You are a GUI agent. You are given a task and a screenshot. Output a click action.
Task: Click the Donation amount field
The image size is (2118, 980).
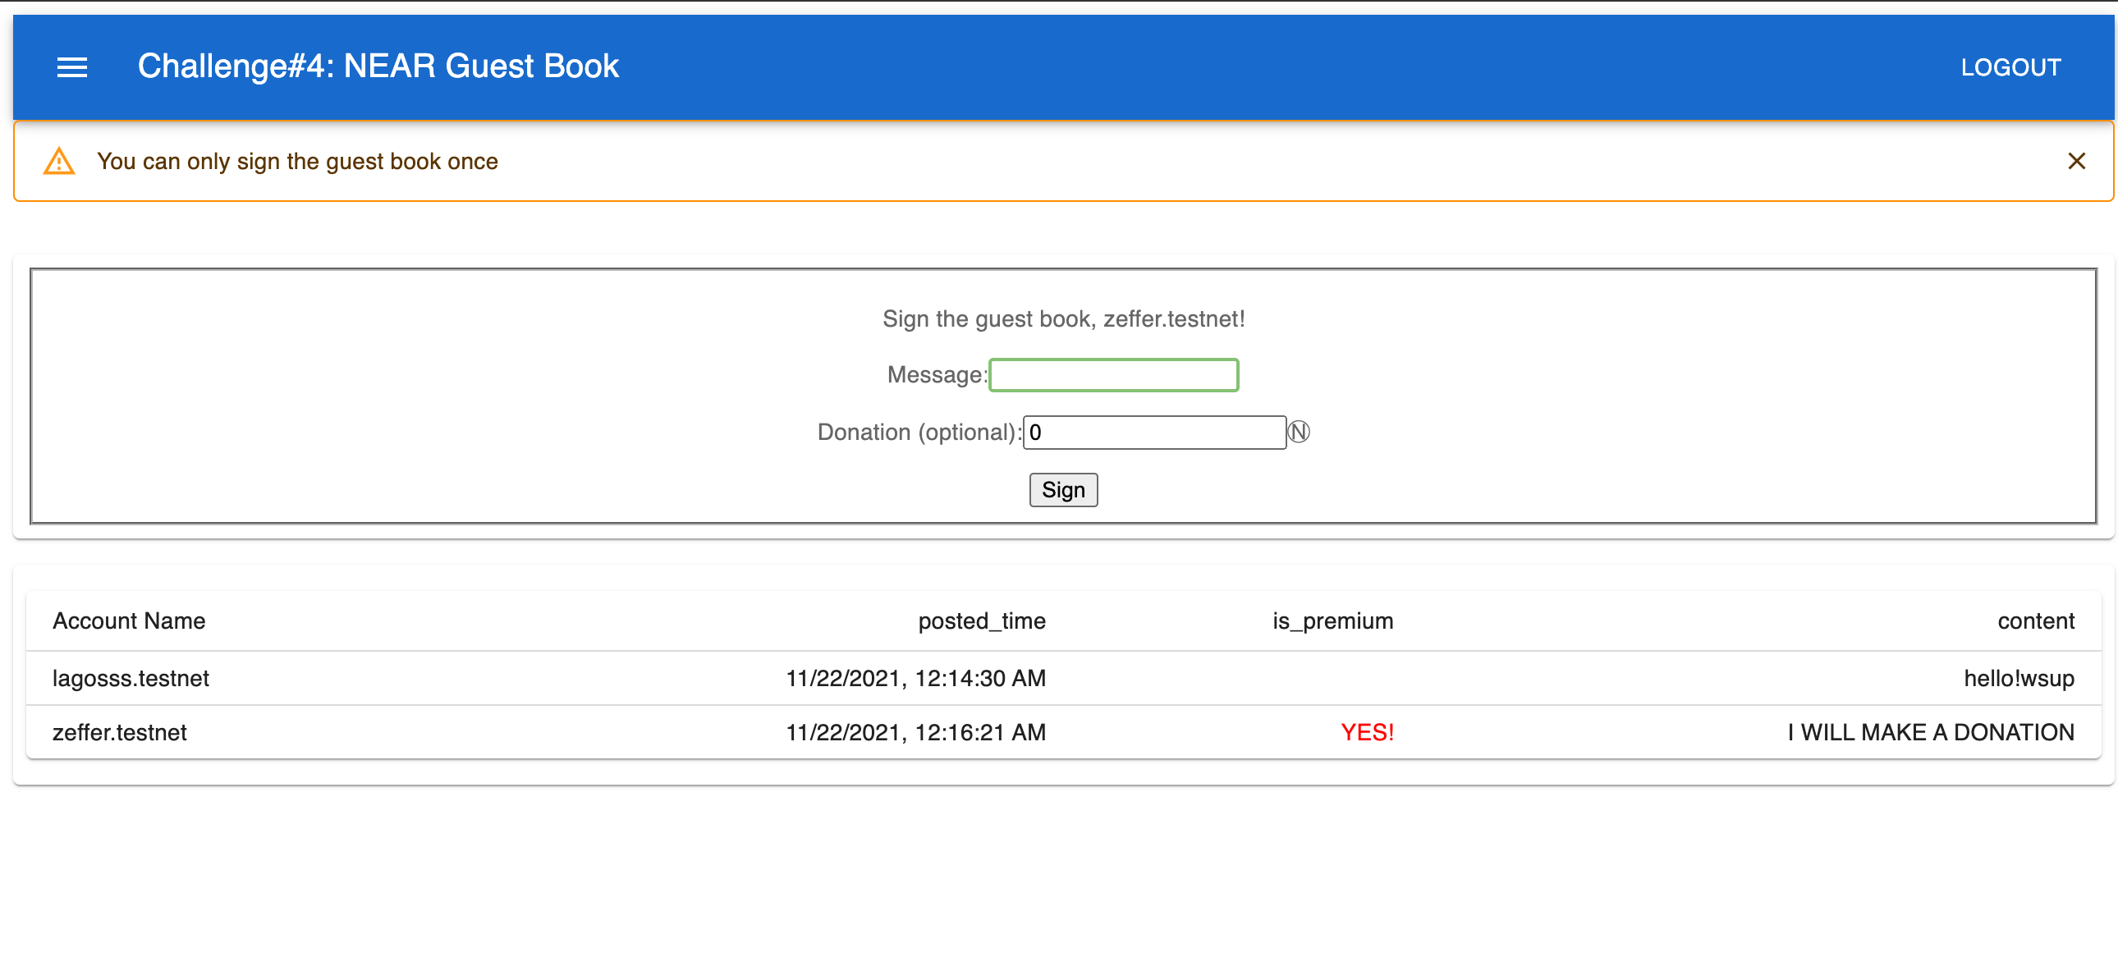[x=1153, y=433]
